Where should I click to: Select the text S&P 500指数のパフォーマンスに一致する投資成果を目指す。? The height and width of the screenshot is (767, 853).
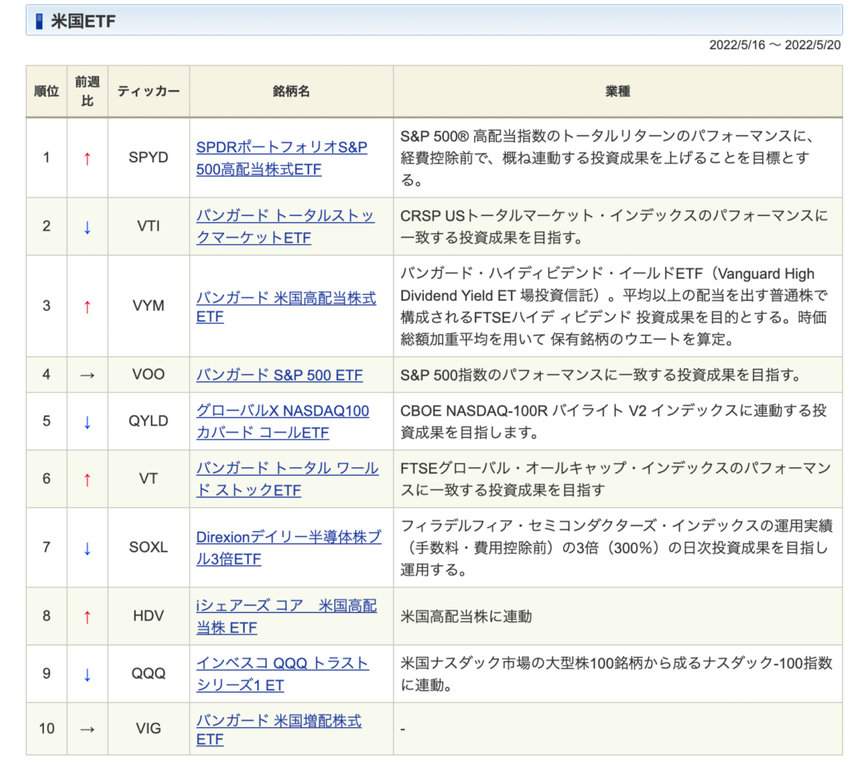click(601, 375)
